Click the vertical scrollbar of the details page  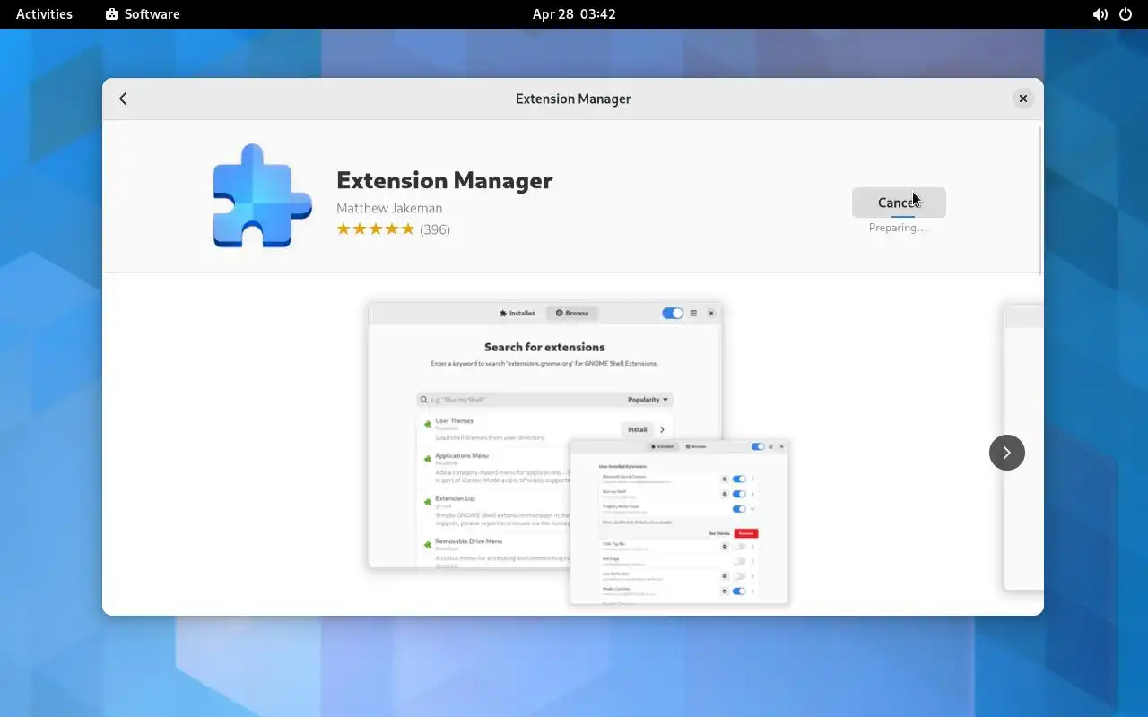click(x=1040, y=202)
